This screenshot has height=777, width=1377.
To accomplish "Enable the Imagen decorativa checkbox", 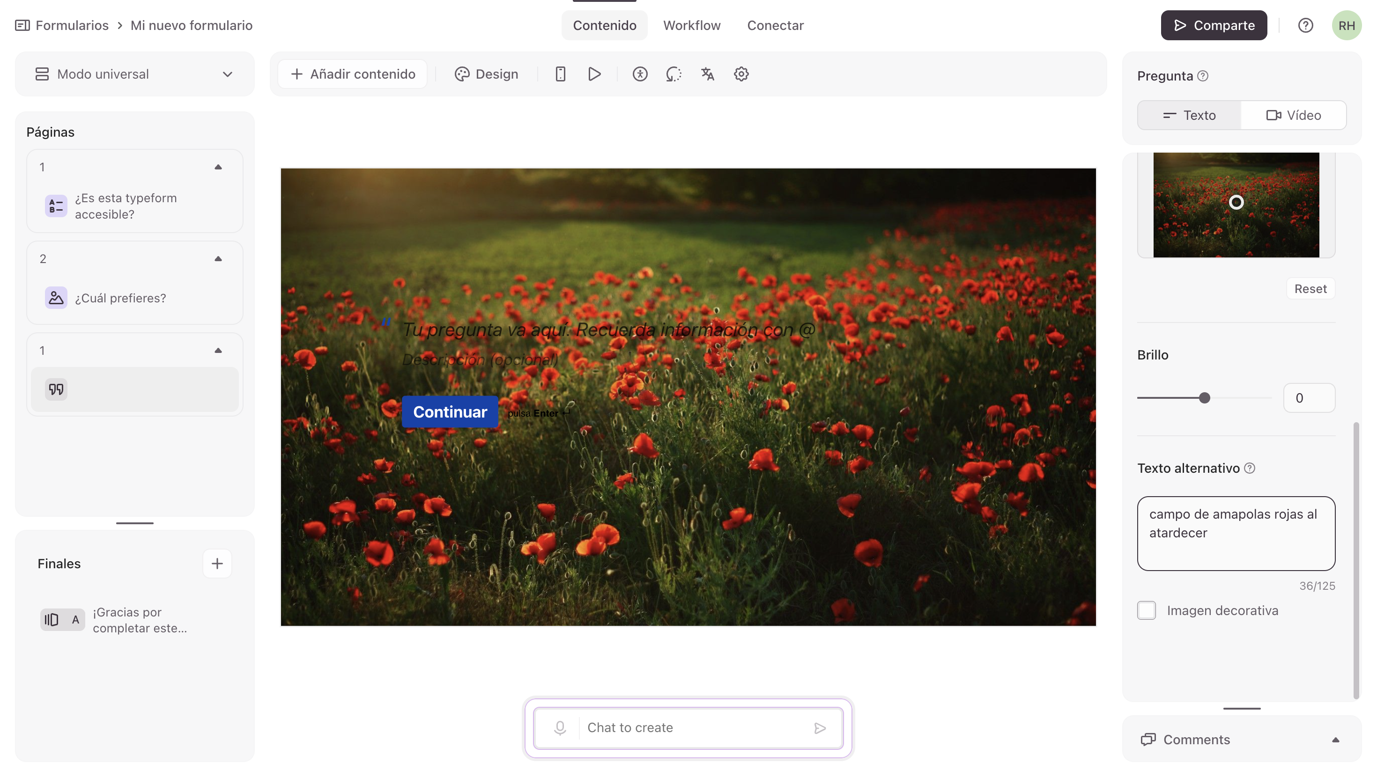I will (1146, 610).
